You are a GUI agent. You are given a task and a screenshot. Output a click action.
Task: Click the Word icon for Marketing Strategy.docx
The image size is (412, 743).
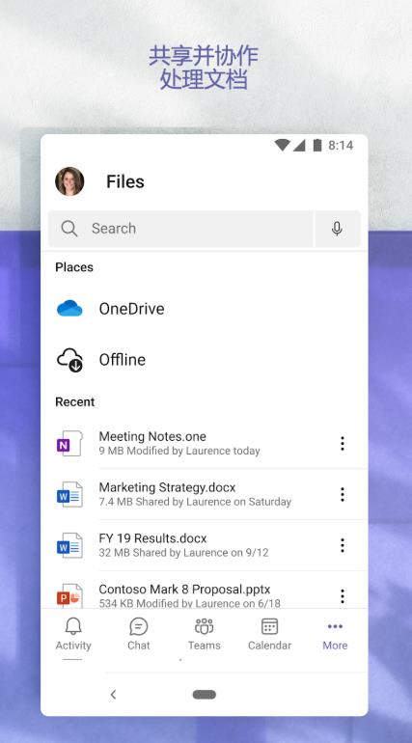click(69, 494)
